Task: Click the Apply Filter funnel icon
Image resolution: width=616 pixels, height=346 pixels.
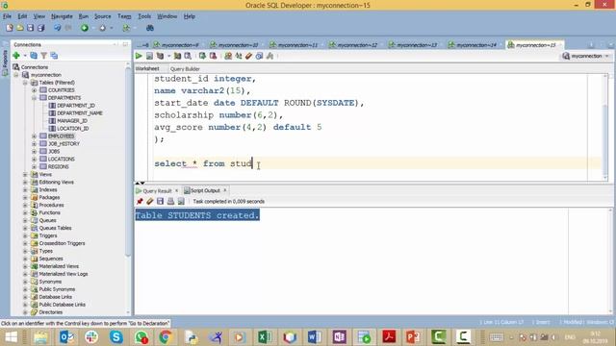Action: 44,56
